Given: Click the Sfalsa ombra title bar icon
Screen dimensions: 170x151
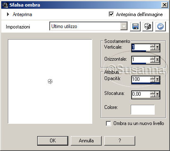Looking at the screenshot, I should pos(5,5).
